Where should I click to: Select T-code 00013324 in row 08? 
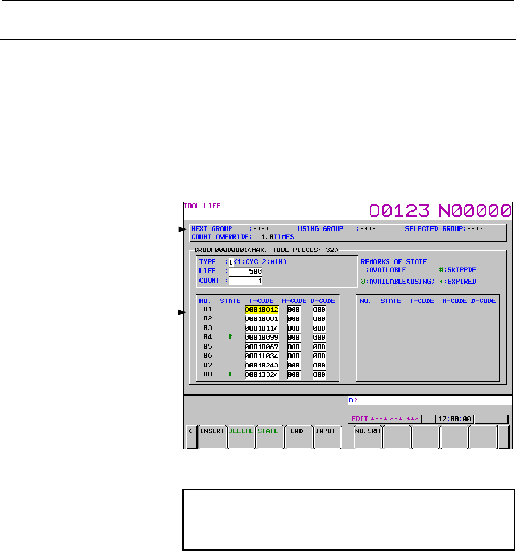pyautogui.click(x=262, y=375)
